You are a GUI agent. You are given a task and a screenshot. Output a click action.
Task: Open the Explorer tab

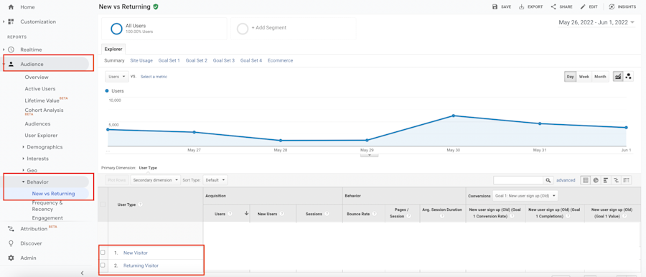(x=113, y=49)
